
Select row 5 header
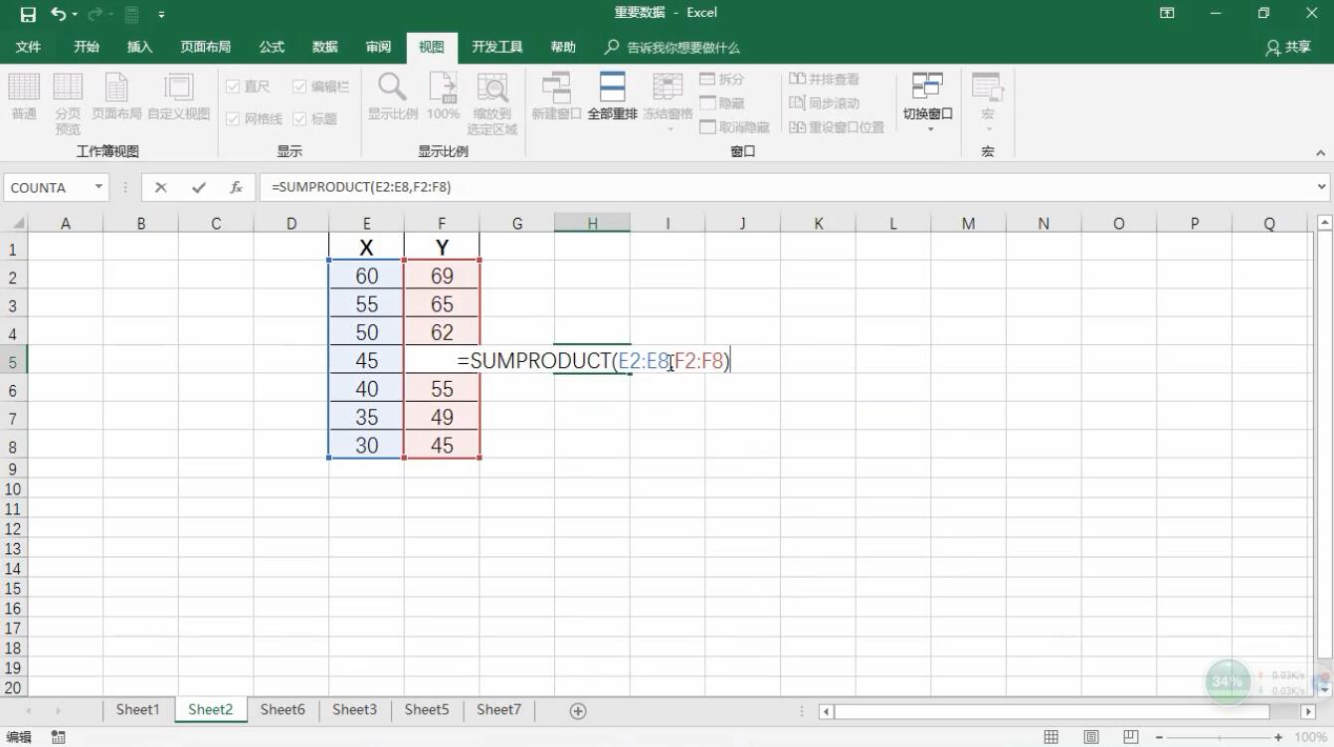click(x=14, y=361)
